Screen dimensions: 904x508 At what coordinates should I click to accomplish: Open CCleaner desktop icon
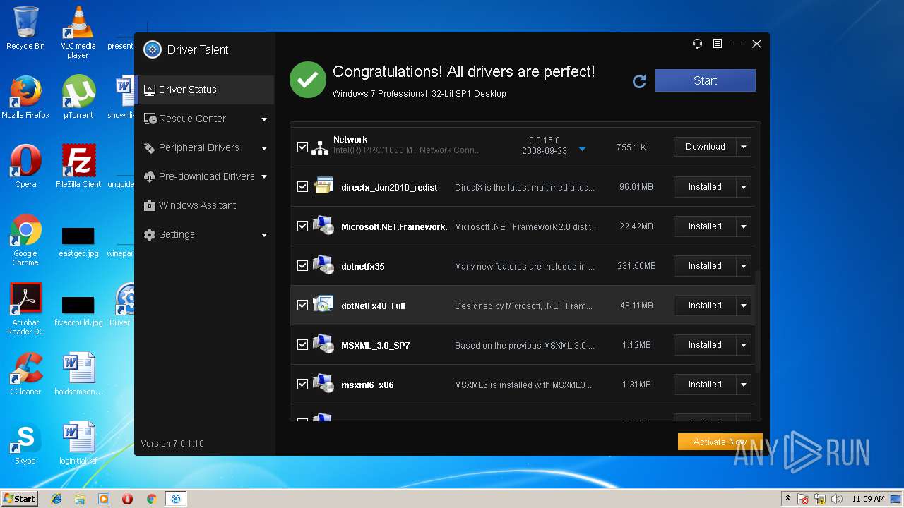pos(25,374)
